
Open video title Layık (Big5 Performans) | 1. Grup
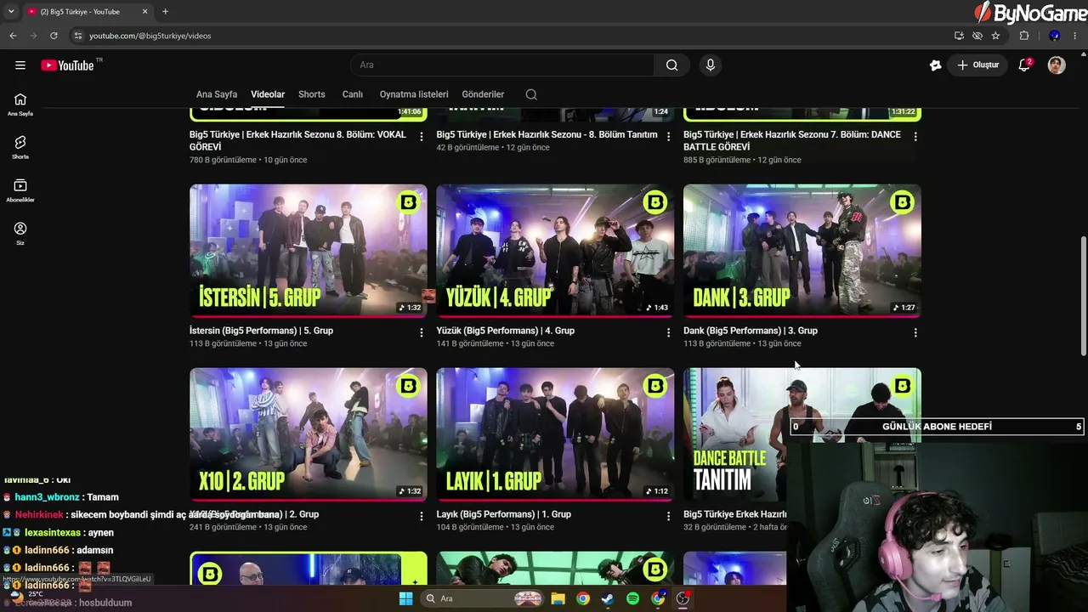point(504,514)
